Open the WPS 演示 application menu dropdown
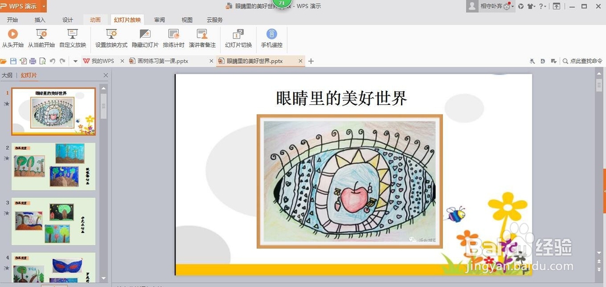The image size is (606, 287). pyautogui.click(x=44, y=6)
